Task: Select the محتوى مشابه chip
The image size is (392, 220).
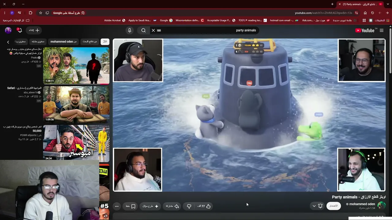Action: tap(38, 42)
